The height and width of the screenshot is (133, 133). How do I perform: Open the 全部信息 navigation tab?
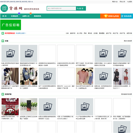click(x=14, y=16)
